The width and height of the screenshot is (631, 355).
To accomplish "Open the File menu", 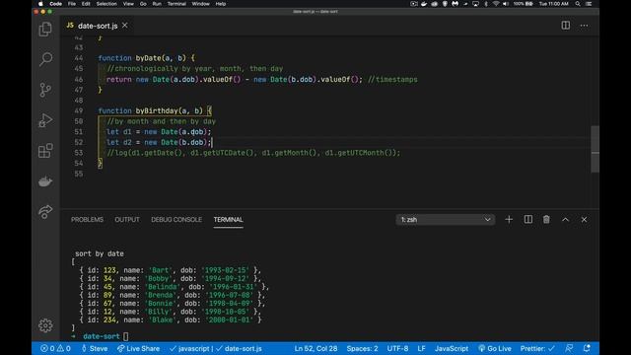I will [x=72, y=4].
